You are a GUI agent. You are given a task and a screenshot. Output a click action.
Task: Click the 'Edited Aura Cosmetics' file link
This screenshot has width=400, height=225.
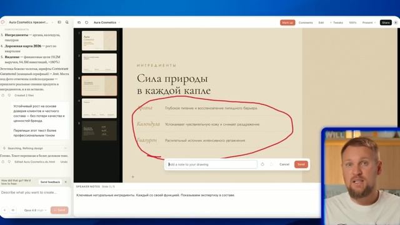(35, 162)
